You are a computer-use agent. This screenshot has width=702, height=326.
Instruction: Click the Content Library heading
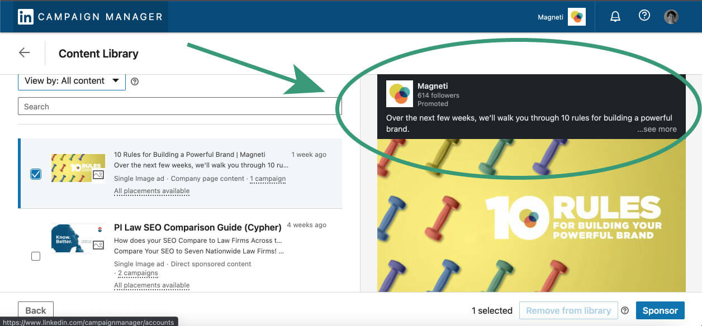(x=98, y=54)
